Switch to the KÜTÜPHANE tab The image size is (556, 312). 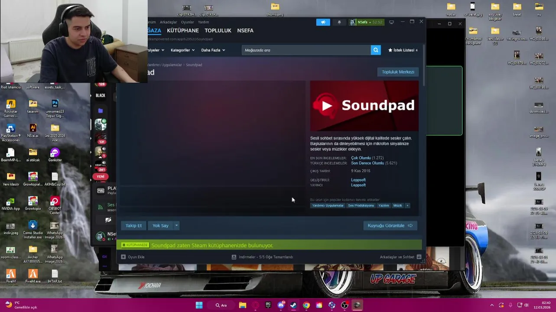point(183,30)
